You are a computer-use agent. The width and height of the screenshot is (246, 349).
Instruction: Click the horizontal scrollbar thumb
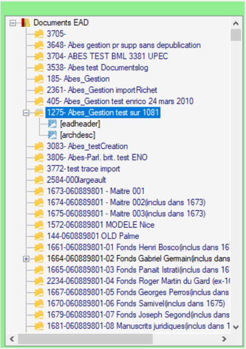click(x=85, y=339)
